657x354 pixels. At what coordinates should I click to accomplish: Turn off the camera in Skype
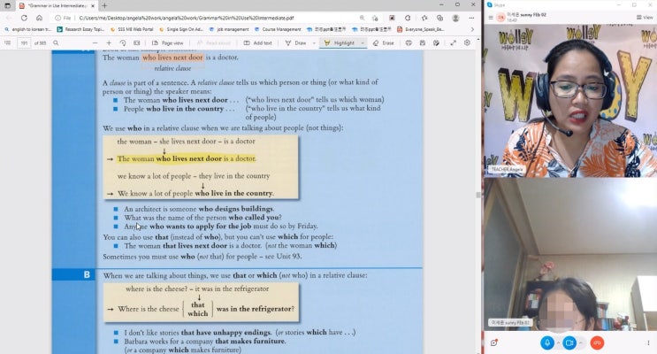click(569, 342)
